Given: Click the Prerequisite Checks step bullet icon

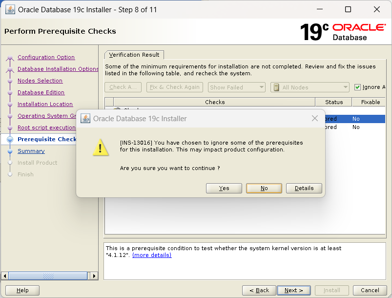Looking at the screenshot, I should click(10, 139).
